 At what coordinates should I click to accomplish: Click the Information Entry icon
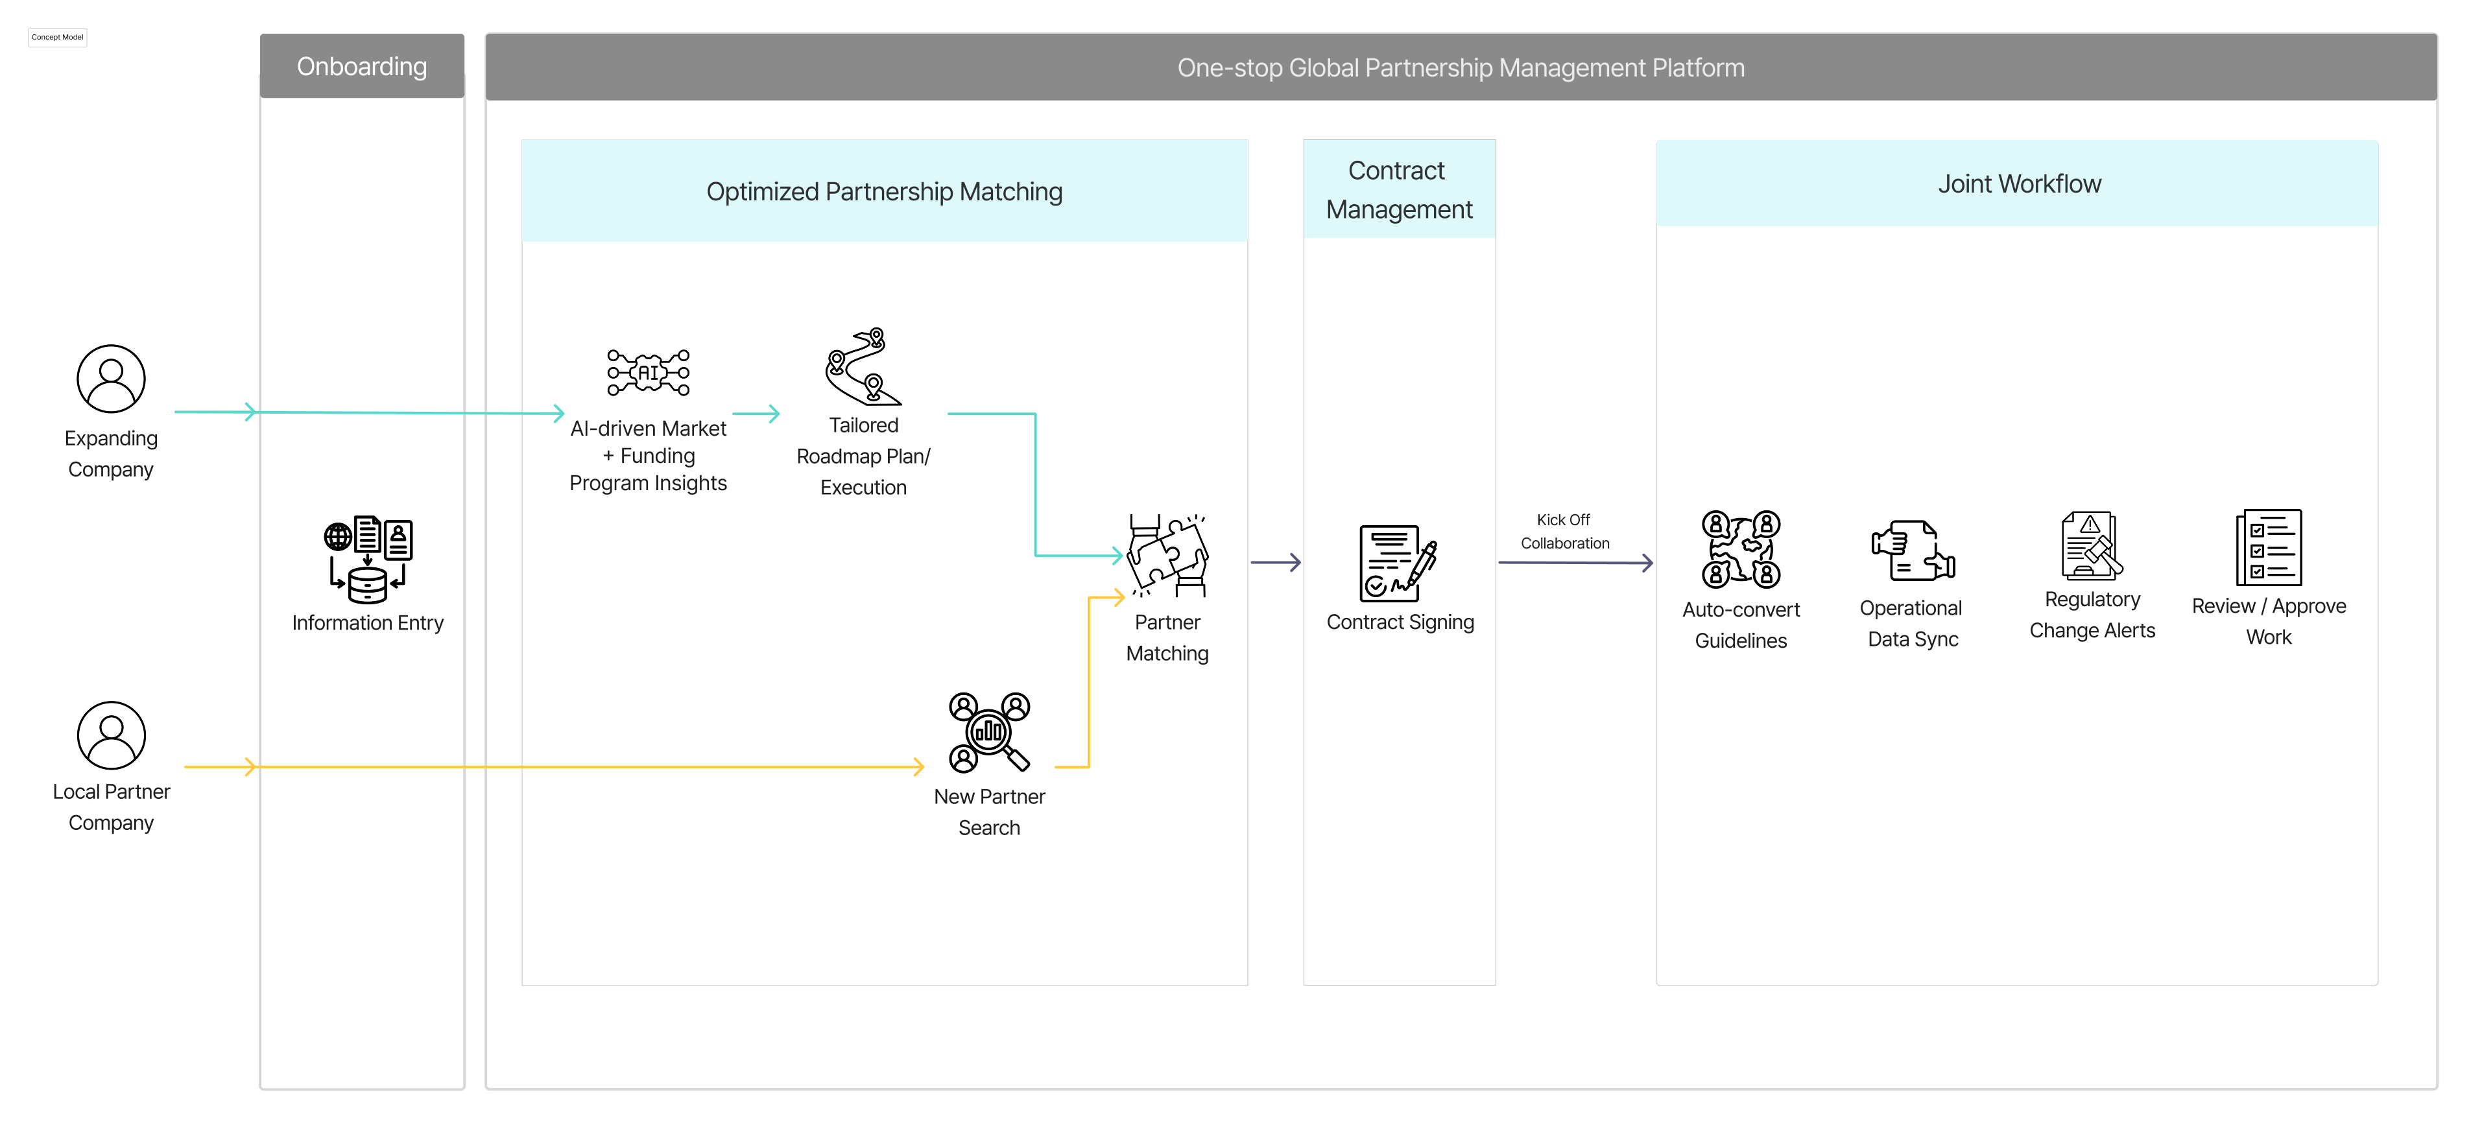point(367,561)
